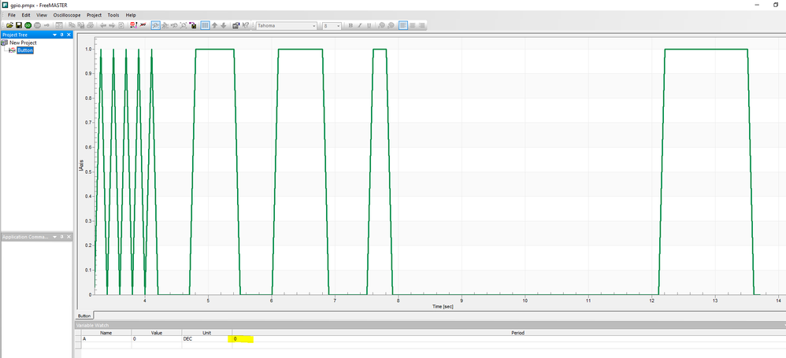Click the refresh page icon in toolbar
Screen dimensions: 786x358
click(x=121, y=25)
